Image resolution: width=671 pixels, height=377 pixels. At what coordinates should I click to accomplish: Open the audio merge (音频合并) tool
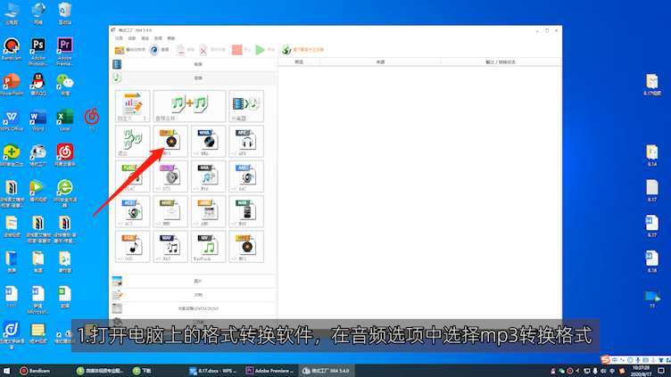pos(188,106)
